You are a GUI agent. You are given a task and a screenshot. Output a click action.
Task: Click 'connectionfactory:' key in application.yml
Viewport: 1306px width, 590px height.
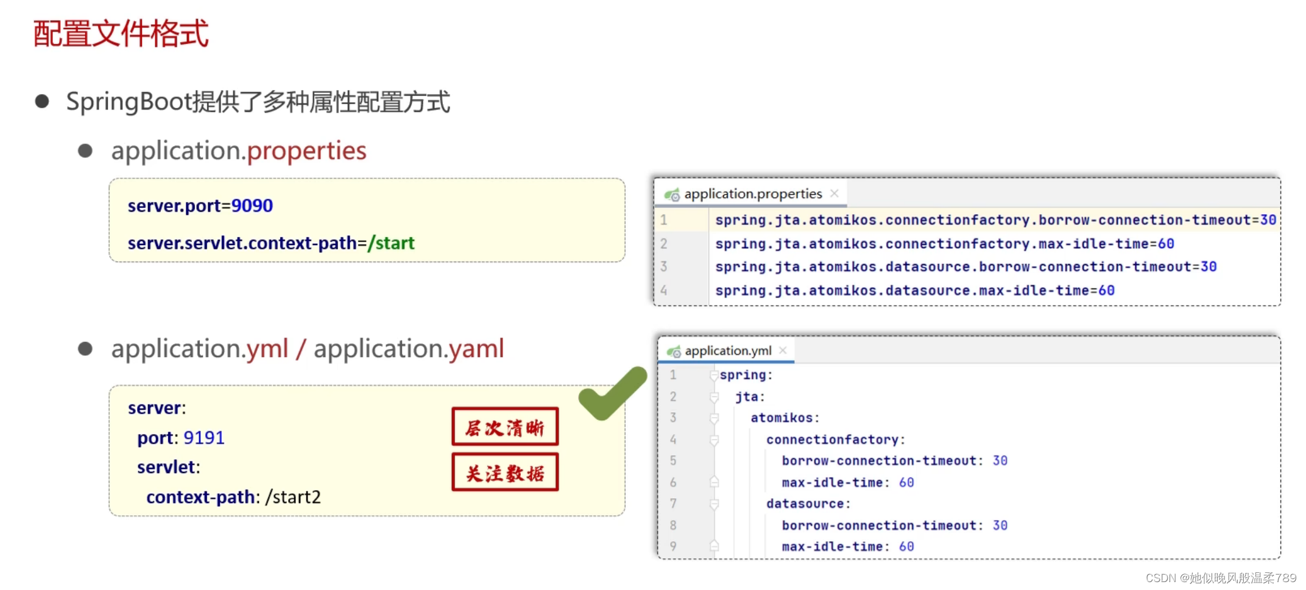(x=835, y=440)
